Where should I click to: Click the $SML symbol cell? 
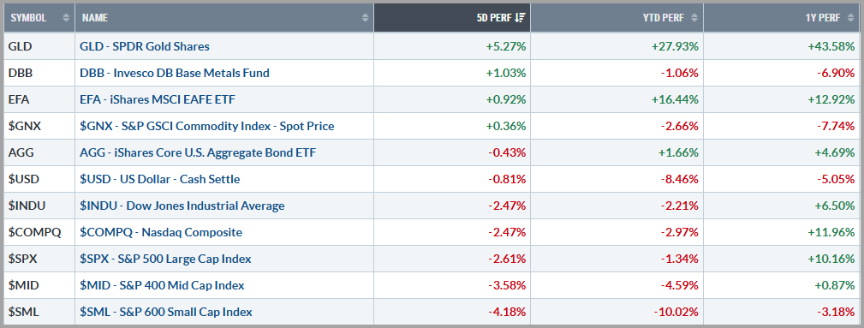pos(39,312)
